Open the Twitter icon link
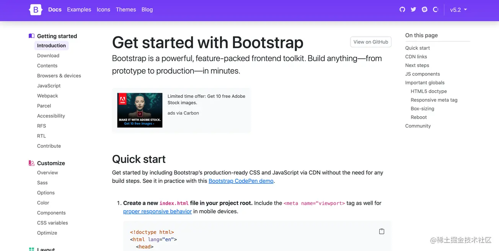The width and height of the screenshot is (499, 251). point(413,10)
